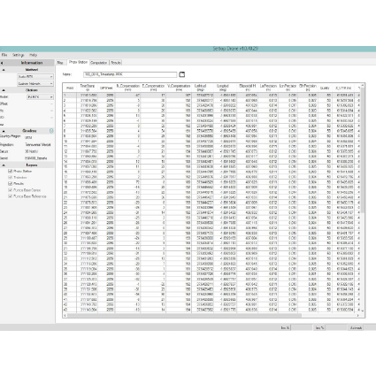Open the Settings menu

[x=18, y=55]
